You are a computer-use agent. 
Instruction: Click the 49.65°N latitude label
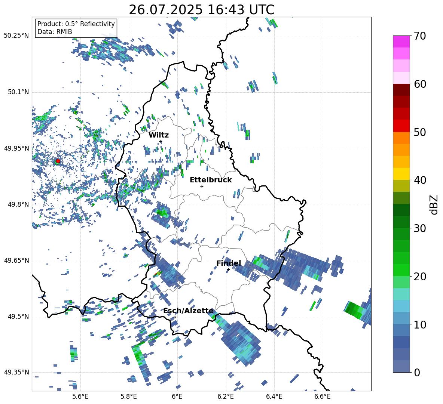pos(16,260)
